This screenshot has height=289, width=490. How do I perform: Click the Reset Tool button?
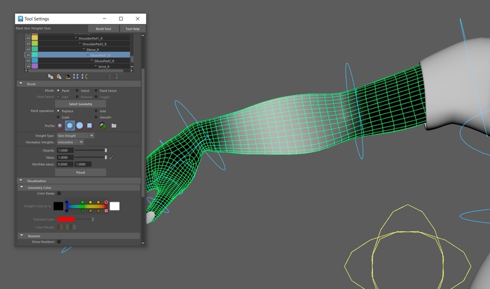click(x=103, y=29)
